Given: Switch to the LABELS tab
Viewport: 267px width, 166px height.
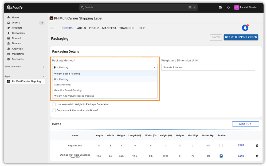Looking at the screenshot, I should (x=81, y=28).
